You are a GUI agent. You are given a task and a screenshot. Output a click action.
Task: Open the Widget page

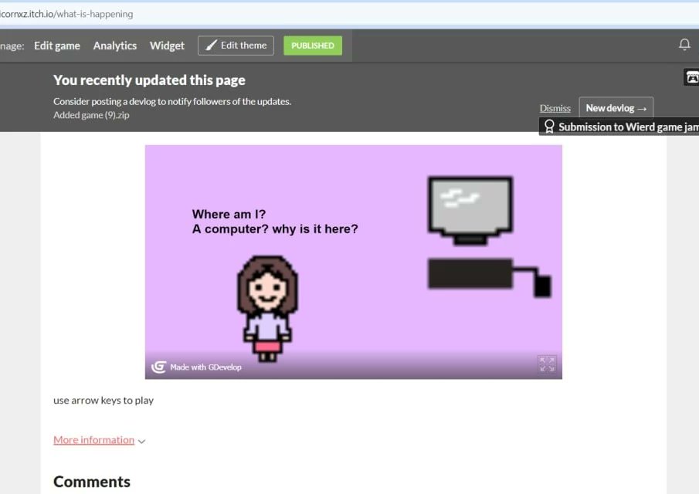[167, 46]
